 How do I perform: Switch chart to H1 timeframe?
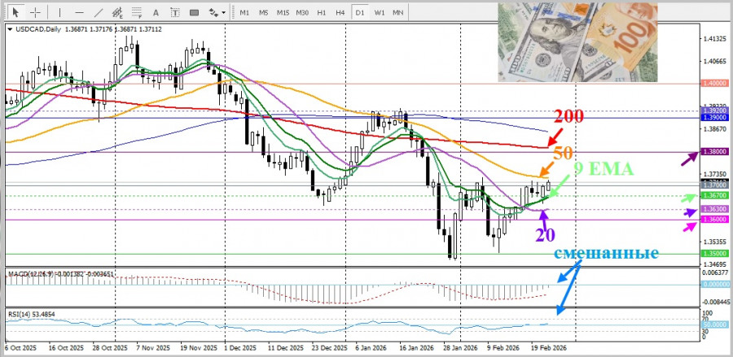322,12
